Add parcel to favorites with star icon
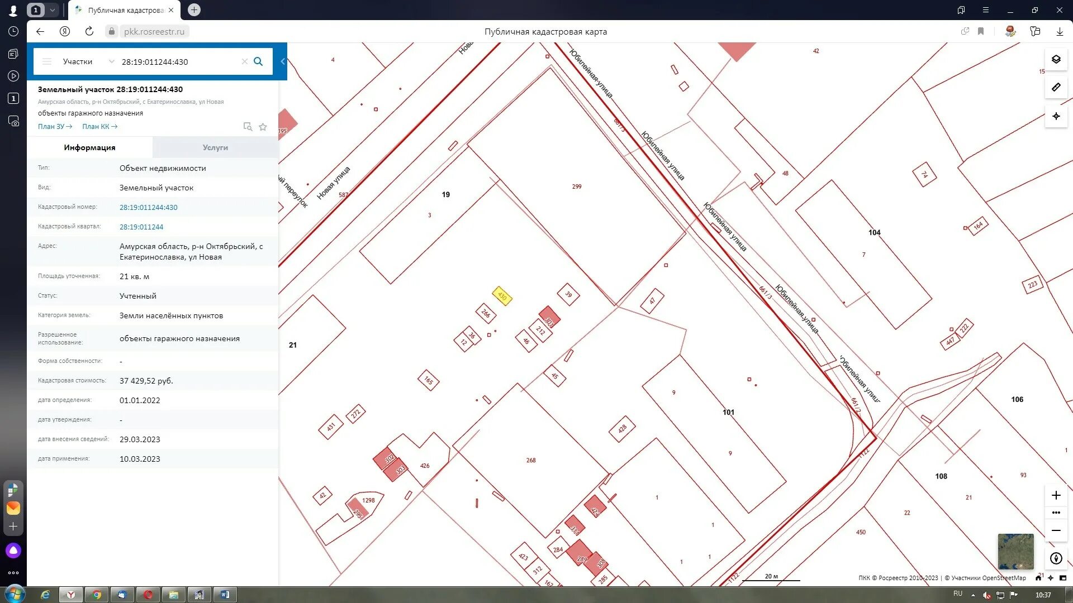 pos(263,127)
